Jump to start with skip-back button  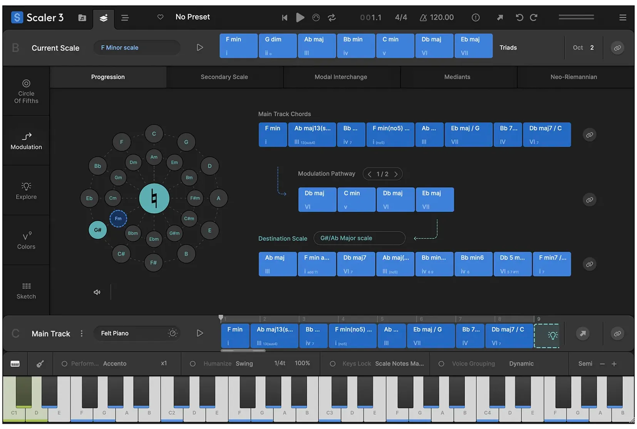tap(285, 18)
